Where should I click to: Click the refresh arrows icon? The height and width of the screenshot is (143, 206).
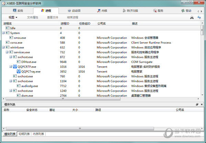[199, 17]
